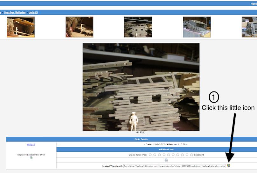Open dolly15 user profile in Photo Details
This screenshot has width=257, height=173.
click(x=31, y=144)
